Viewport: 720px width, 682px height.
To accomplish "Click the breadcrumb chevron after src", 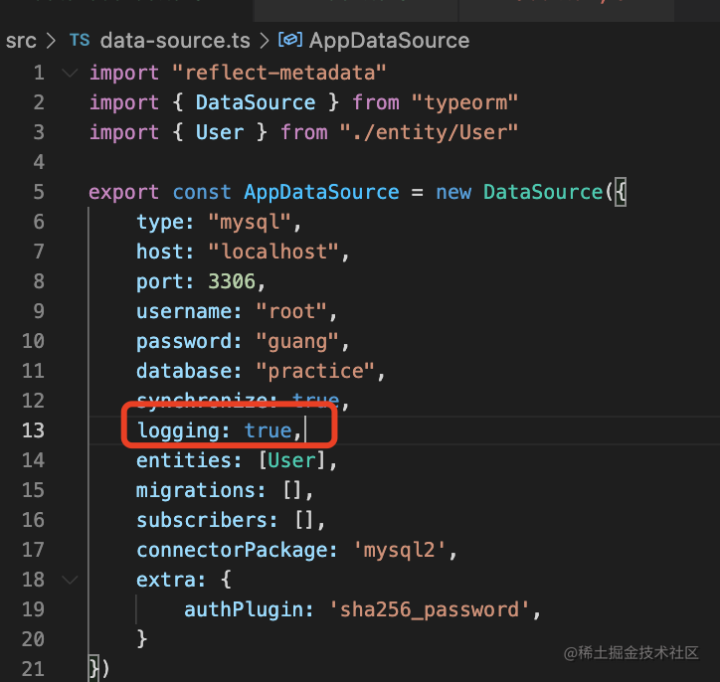I will (51, 41).
